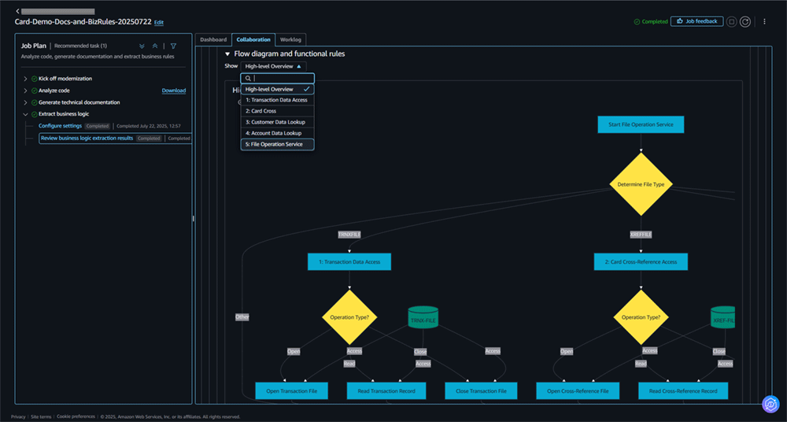Click the dropdown search input field
Viewport: 787px width, 422px height.
click(282, 79)
